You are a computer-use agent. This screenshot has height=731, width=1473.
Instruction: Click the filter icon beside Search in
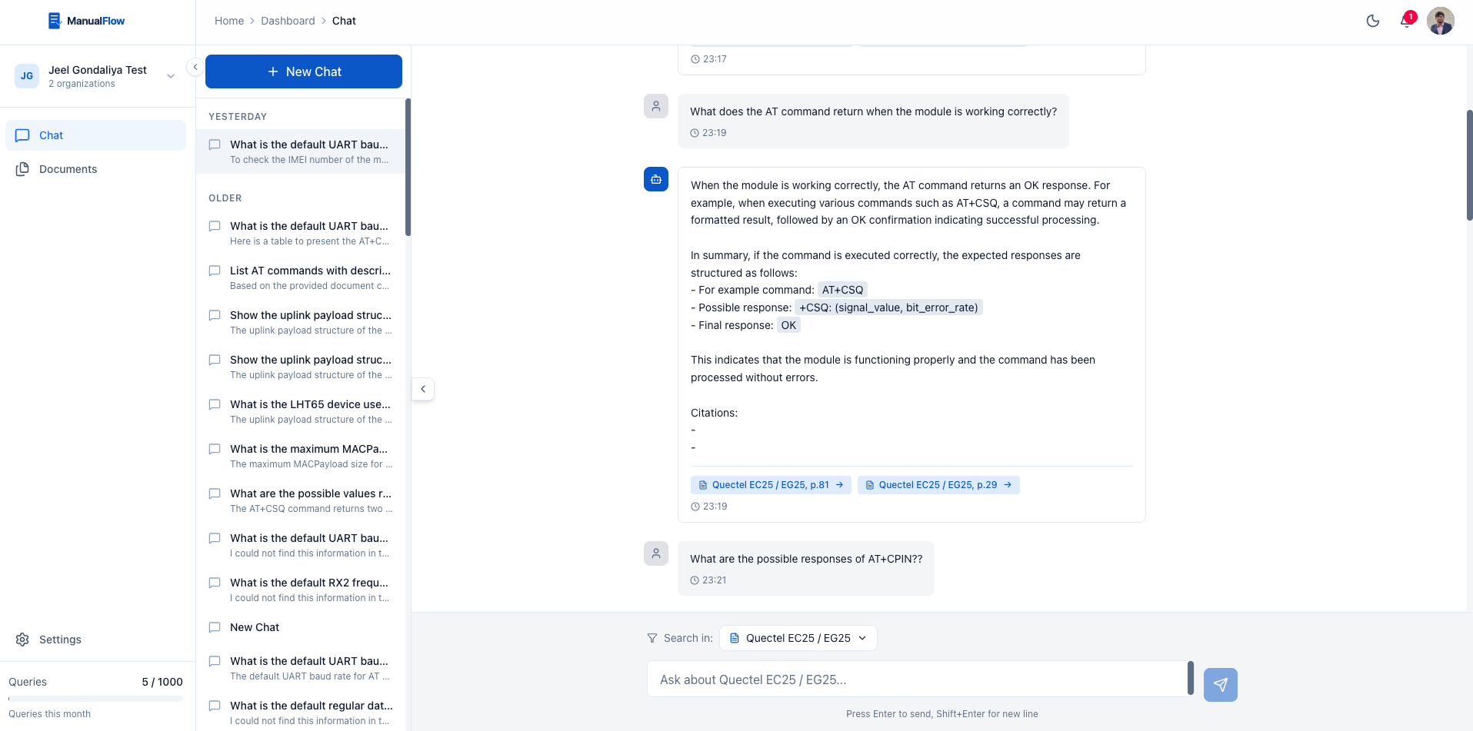click(651, 638)
